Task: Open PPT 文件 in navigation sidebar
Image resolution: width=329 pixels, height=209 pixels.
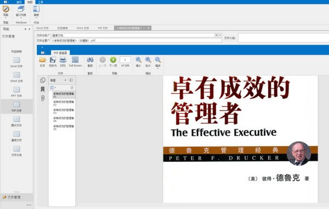Action: coord(16,92)
